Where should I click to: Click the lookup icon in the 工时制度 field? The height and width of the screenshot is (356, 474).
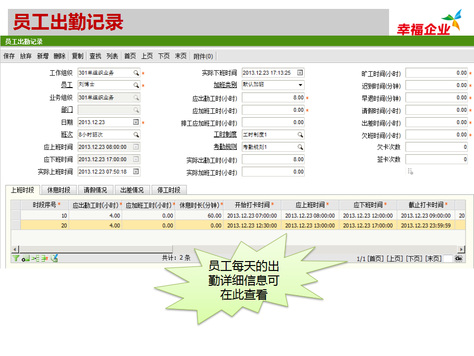coord(300,134)
